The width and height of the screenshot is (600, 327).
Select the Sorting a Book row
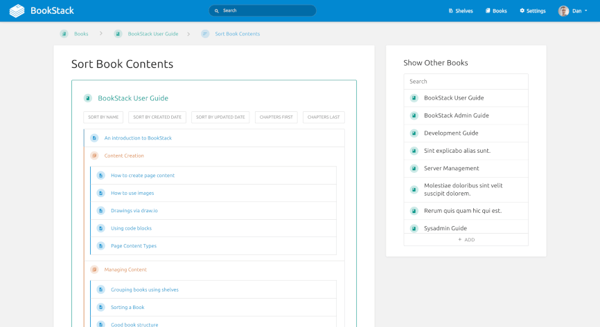point(213,307)
